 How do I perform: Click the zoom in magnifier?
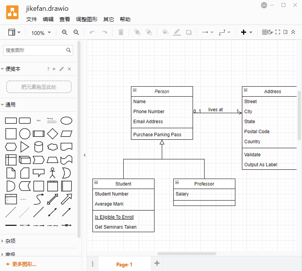click(x=65, y=32)
